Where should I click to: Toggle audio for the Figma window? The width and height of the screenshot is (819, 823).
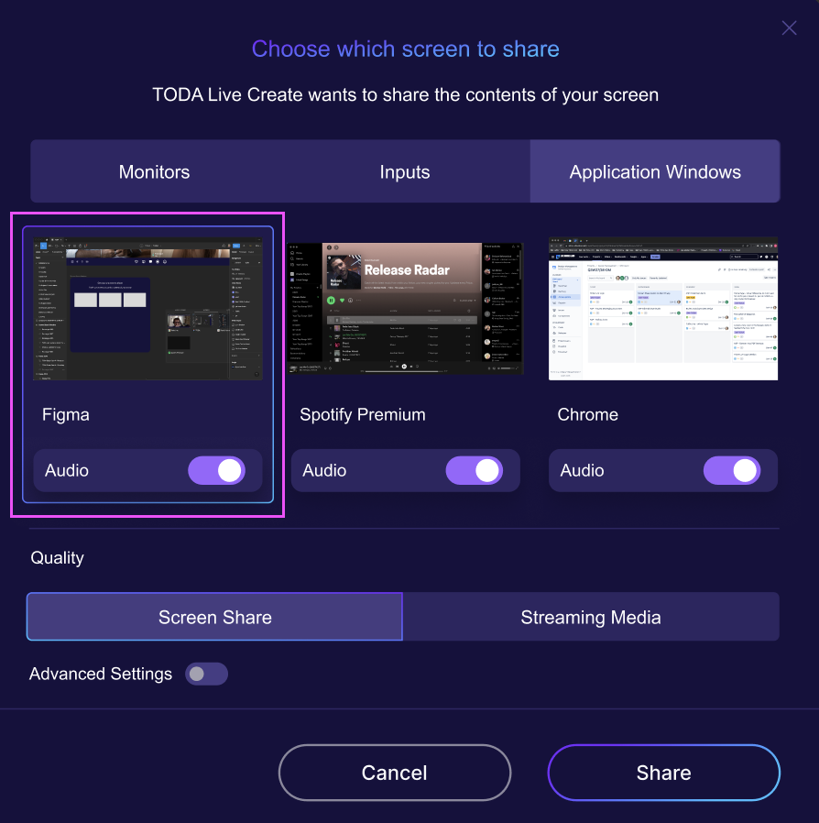[217, 470]
